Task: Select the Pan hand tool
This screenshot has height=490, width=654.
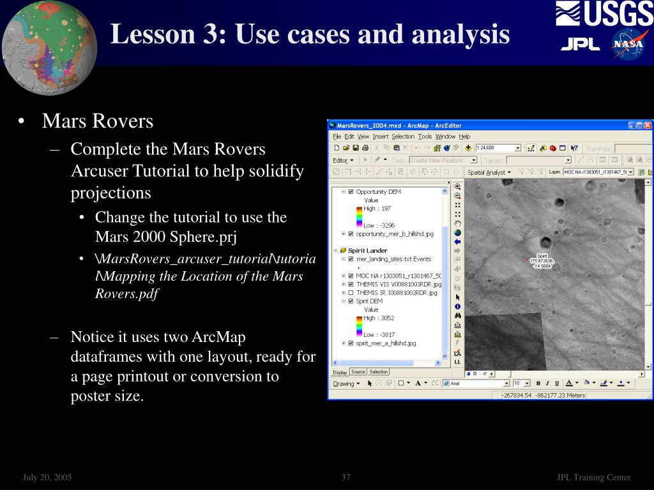Action: (x=457, y=223)
